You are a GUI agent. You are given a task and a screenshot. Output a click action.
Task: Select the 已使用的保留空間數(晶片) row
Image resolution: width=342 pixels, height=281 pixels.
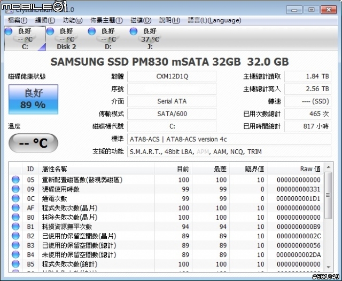[x=166, y=236]
